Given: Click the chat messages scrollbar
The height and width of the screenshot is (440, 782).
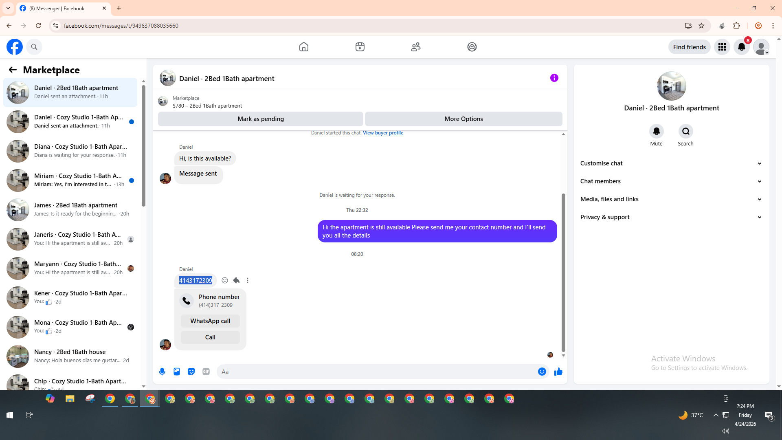Looking at the screenshot, I should 563,272.
